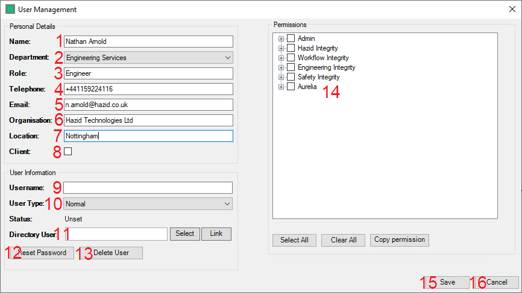Tick the Aurelia permission checkbox

[x=291, y=87]
